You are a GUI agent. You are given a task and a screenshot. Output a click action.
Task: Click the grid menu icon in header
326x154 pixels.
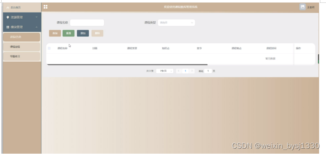[x=45, y=7]
